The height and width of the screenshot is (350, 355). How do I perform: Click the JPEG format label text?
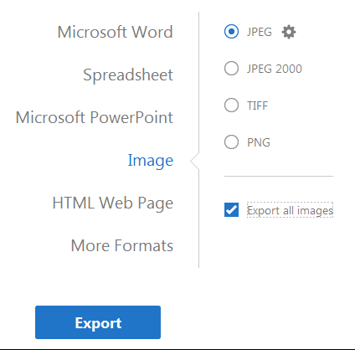click(259, 32)
